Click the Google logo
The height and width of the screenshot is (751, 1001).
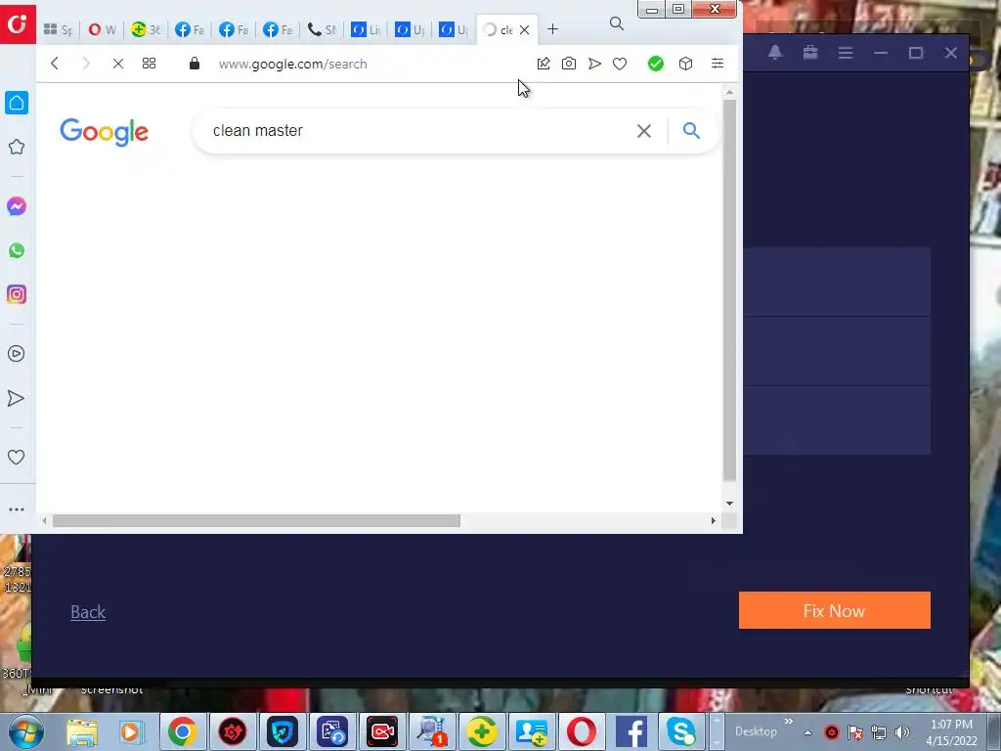pyautogui.click(x=104, y=132)
